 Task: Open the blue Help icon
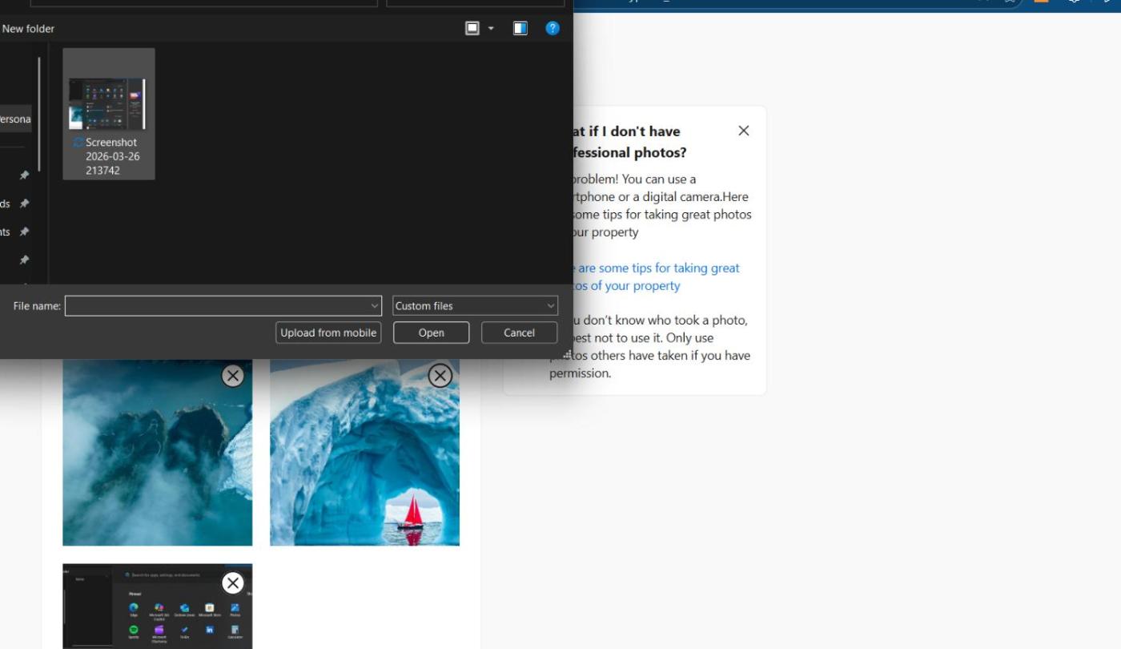coord(552,28)
